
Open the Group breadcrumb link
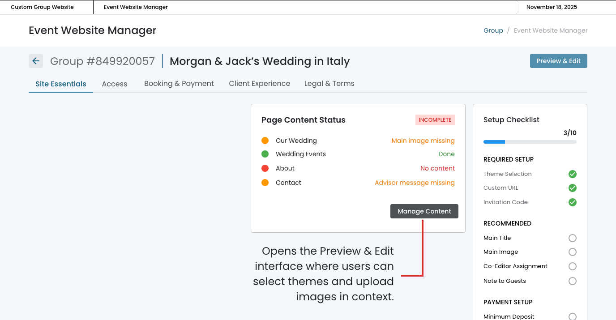493,30
